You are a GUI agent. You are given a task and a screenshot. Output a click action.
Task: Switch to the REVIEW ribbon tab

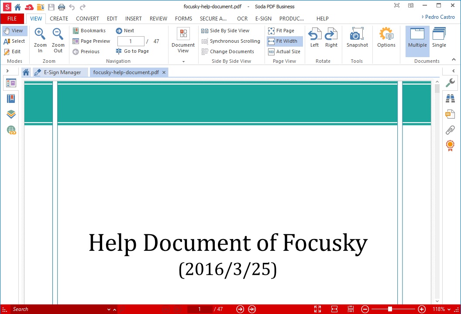pyautogui.click(x=158, y=18)
